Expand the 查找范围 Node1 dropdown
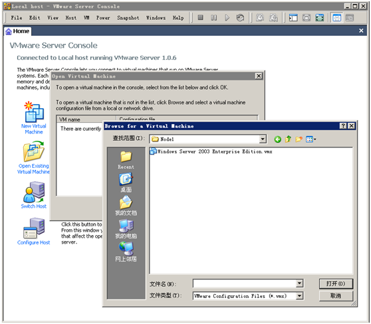 (x=263, y=139)
